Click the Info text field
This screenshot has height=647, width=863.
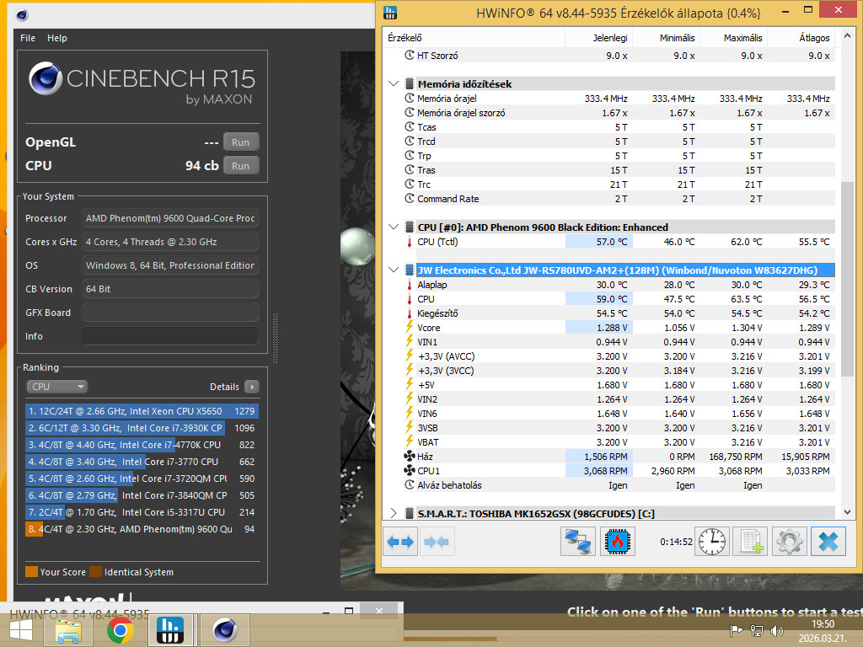[x=170, y=335]
